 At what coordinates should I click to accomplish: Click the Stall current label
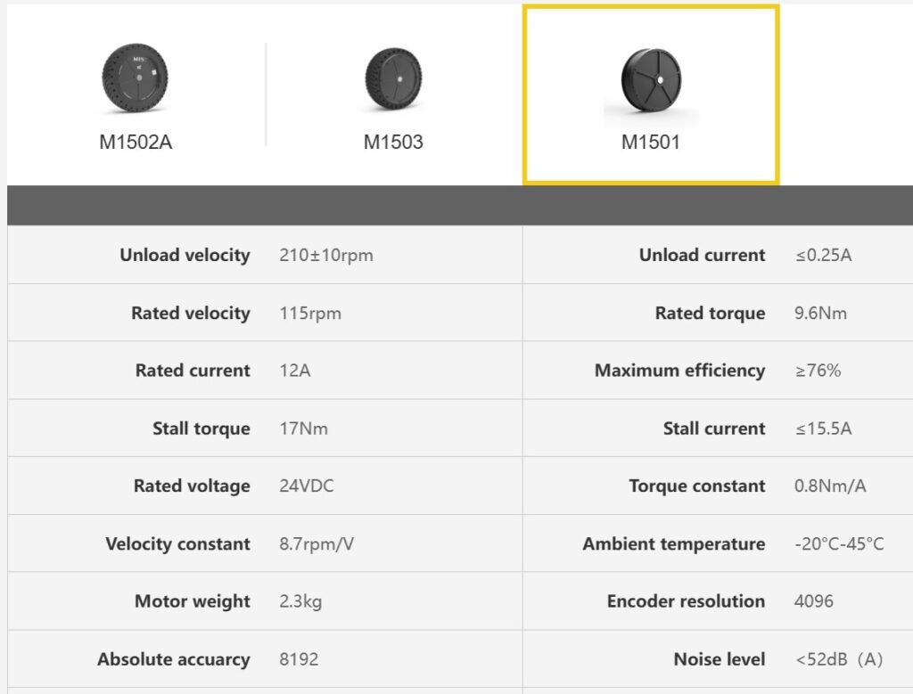tap(714, 429)
